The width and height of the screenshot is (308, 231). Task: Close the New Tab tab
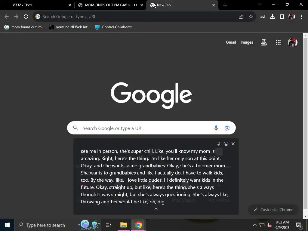point(214,5)
